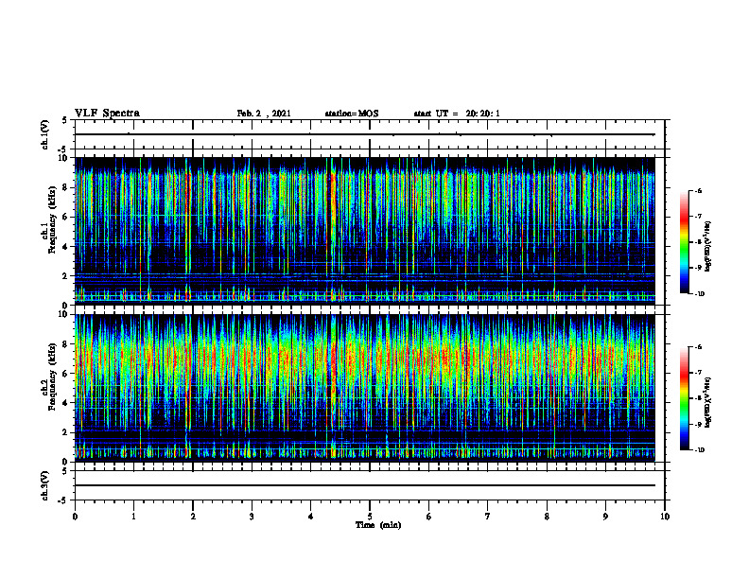Select the ch.1 colorbar log(PSD) label
Screen dimensions: 749x579
pyautogui.click(x=708, y=246)
